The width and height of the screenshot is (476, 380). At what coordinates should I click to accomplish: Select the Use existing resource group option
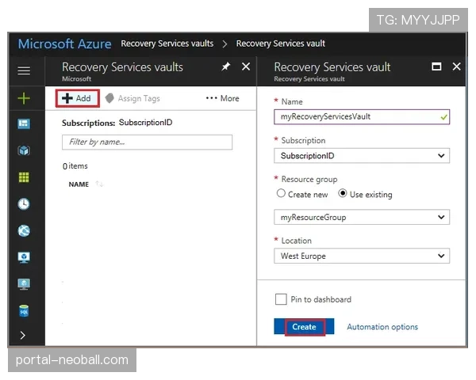[x=343, y=194]
